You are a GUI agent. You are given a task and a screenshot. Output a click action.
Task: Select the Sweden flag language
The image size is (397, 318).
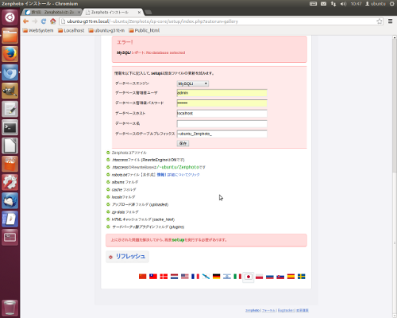(x=302, y=277)
